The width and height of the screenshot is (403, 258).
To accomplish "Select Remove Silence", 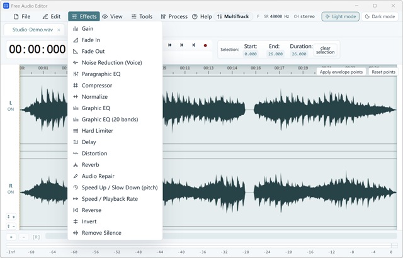I will 115,233.
